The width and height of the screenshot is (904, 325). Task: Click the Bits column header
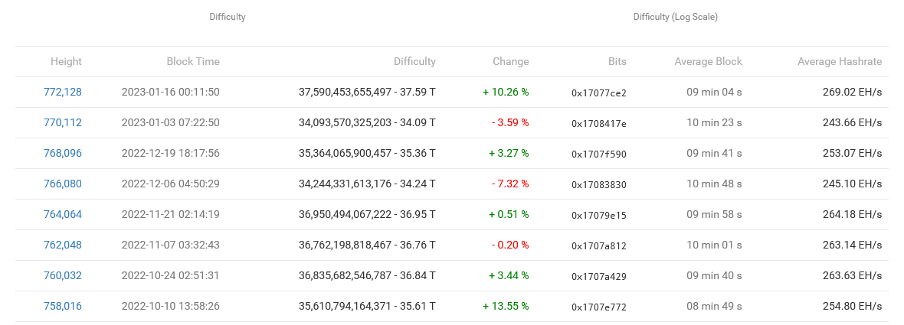click(x=617, y=61)
